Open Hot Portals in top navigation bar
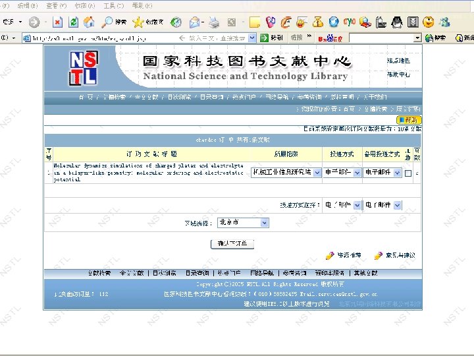Image resolution: width=474 pixels, height=356 pixels. click(x=244, y=97)
